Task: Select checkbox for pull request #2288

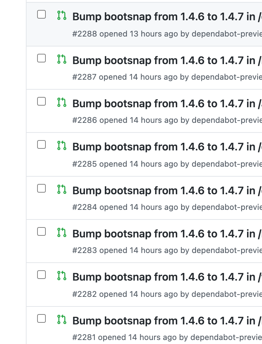Action: (x=41, y=15)
